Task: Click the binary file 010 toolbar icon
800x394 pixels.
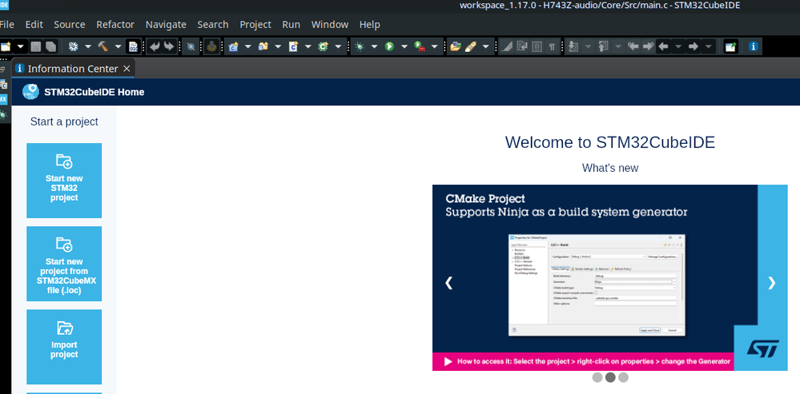Action: click(133, 47)
